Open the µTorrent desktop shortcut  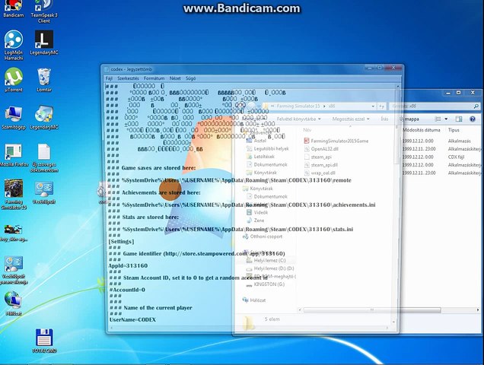[x=14, y=80]
